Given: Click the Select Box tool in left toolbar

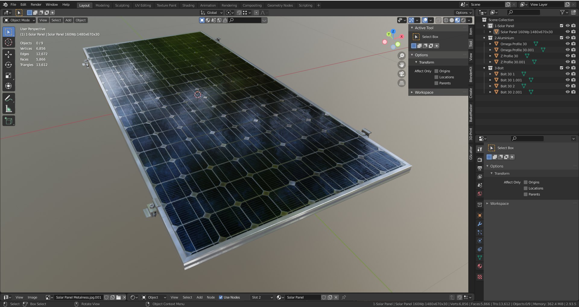Looking at the screenshot, I should 8,32.
